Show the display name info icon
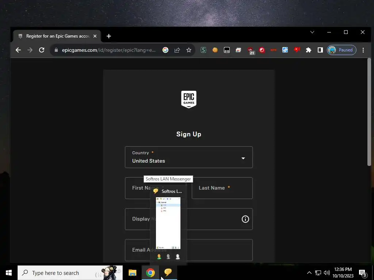 [x=245, y=219]
